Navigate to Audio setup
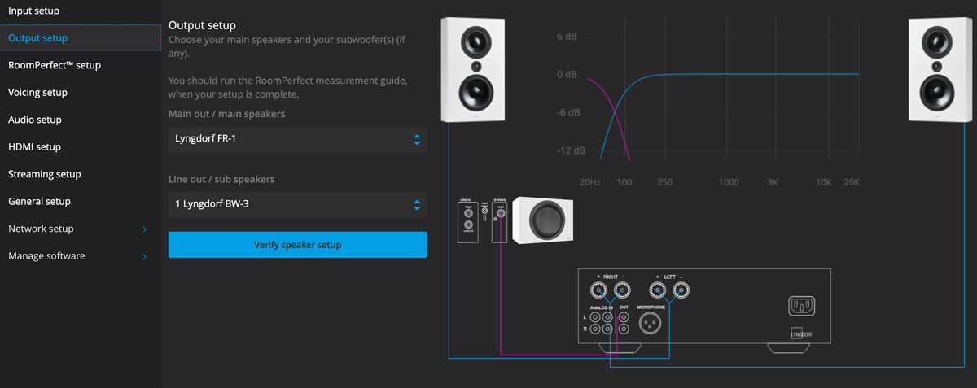The height and width of the screenshot is (388, 977). pyautogui.click(x=35, y=120)
